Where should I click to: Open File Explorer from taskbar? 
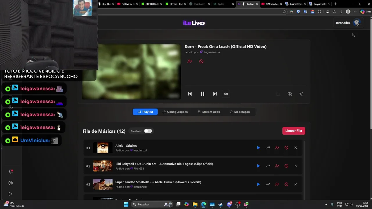pyautogui.click(x=195, y=204)
